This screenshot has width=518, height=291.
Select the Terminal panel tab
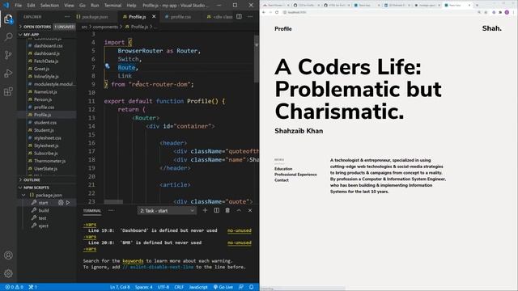pos(92,210)
